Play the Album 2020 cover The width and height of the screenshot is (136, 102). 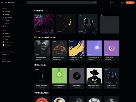point(112,48)
